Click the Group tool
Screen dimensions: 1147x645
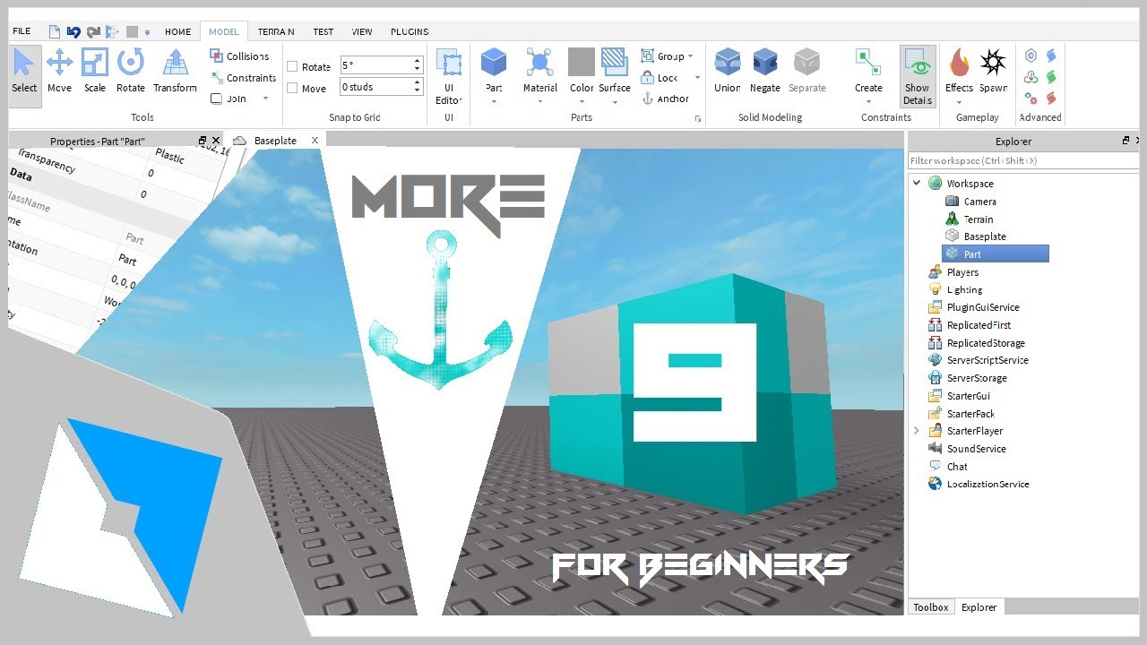click(x=662, y=56)
